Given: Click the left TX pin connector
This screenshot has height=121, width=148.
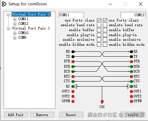Looking at the screenshot, I should point(73,57).
